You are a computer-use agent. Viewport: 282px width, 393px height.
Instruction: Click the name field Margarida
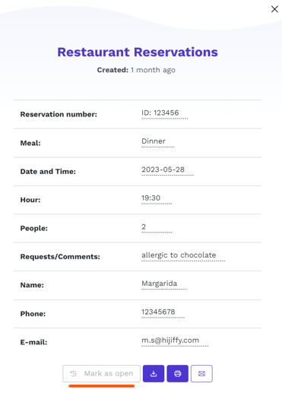pyautogui.click(x=163, y=284)
